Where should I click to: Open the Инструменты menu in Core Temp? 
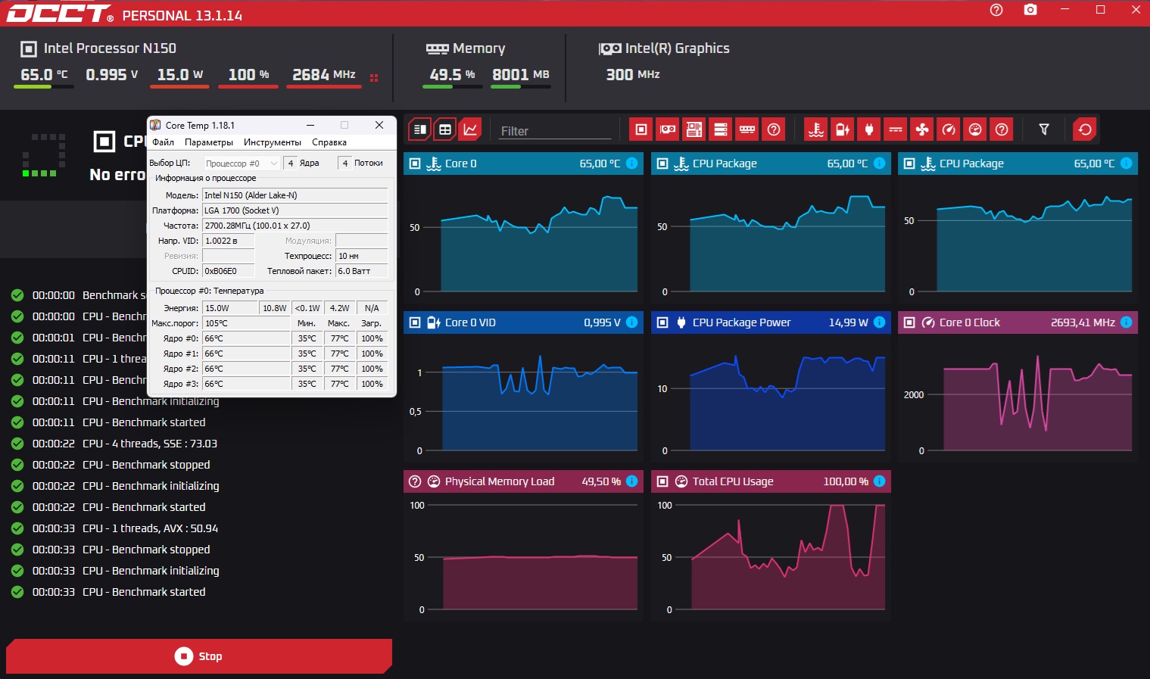coord(273,142)
